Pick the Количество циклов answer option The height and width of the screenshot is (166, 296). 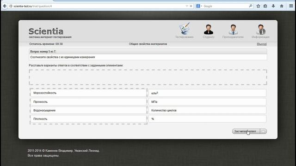[x=207, y=110]
